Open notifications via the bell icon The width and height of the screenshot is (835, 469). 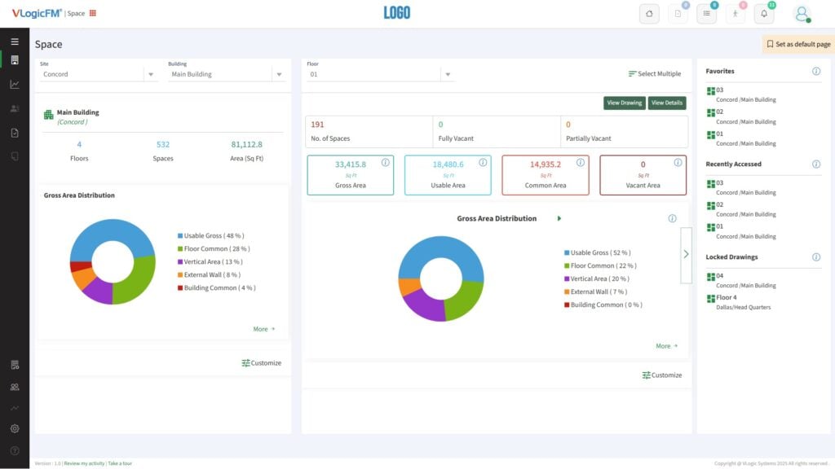point(765,14)
